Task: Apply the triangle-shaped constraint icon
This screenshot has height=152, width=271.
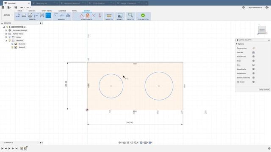Action: pos(82,16)
